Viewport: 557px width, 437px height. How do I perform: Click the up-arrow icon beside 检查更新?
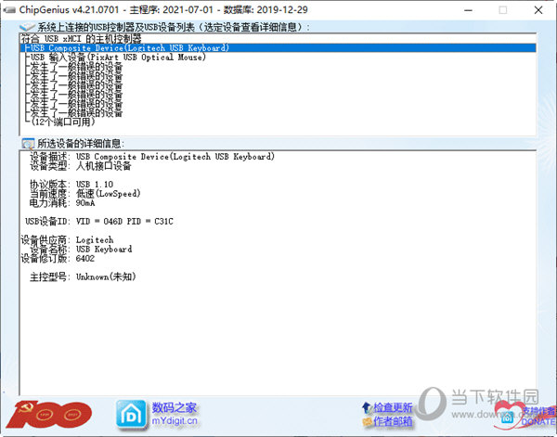(367, 407)
